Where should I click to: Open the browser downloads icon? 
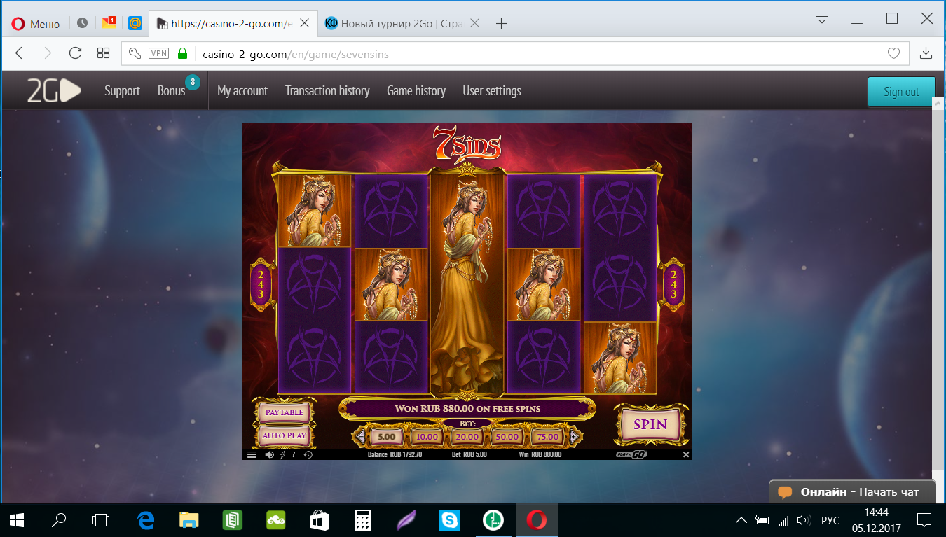tap(926, 53)
